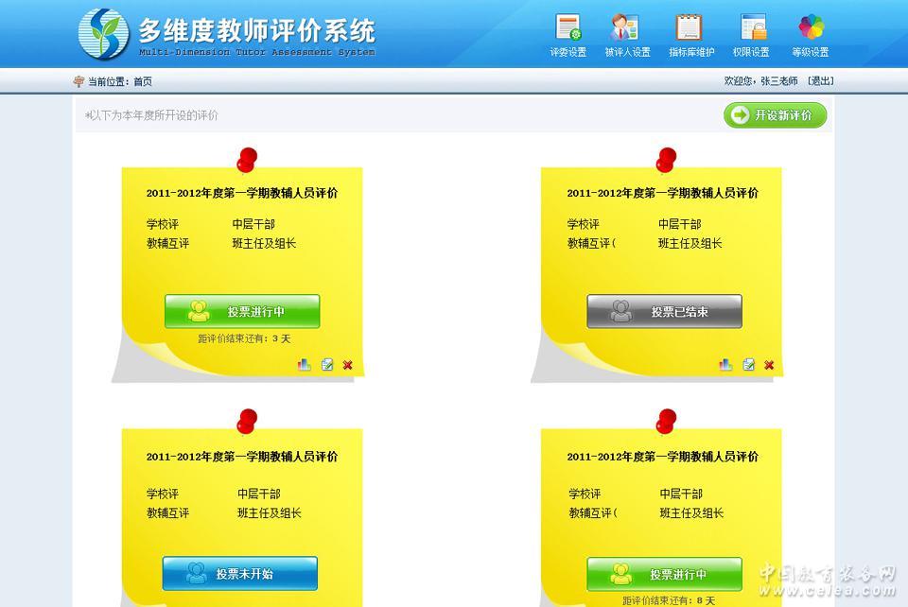
Task: Click edit icon on the 3天 remaining card
Action: tap(327, 365)
